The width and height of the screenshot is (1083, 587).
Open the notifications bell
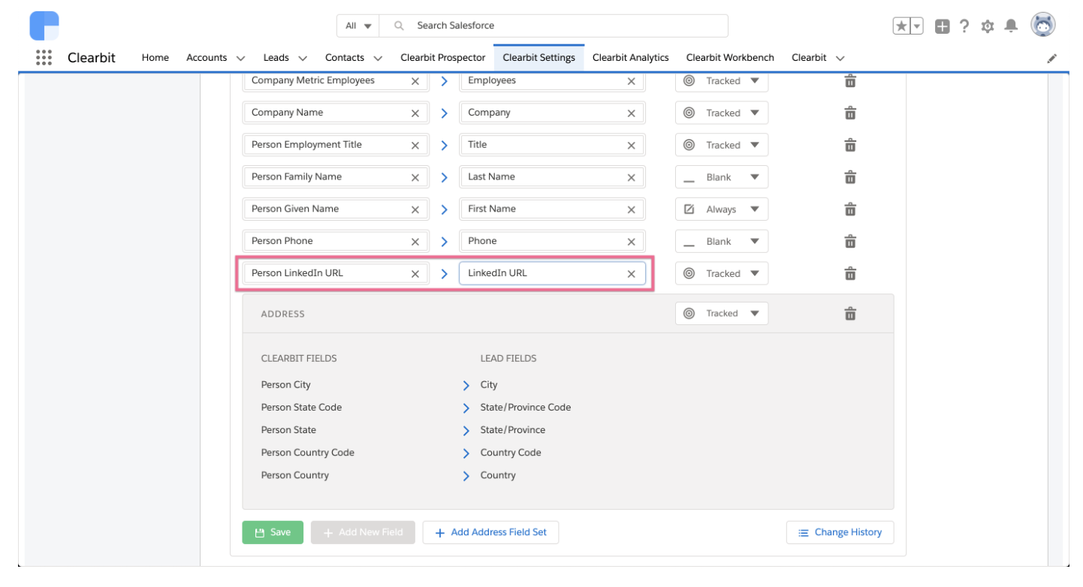[1011, 26]
